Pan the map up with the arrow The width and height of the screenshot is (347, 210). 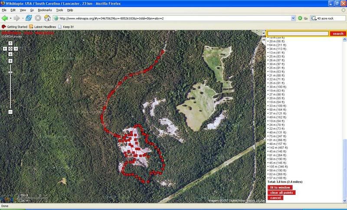point(10,43)
